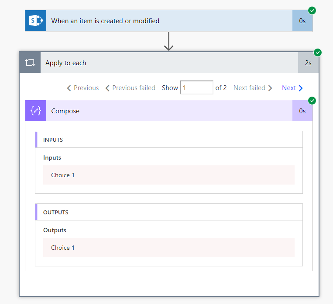The width and height of the screenshot is (333, 304).
Task: Collapse the Apply to each header
Action: pyautogui.click(x=169, y=63)
